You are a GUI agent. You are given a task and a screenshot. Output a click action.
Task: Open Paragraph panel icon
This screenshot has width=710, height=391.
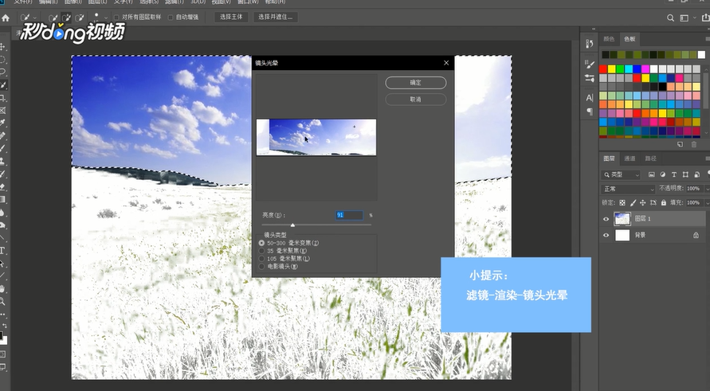pos(589,111)
